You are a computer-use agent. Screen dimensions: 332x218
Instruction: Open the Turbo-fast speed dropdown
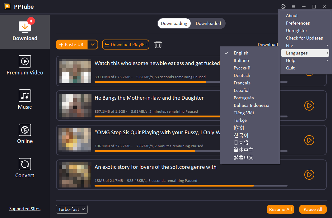(72, 209)
